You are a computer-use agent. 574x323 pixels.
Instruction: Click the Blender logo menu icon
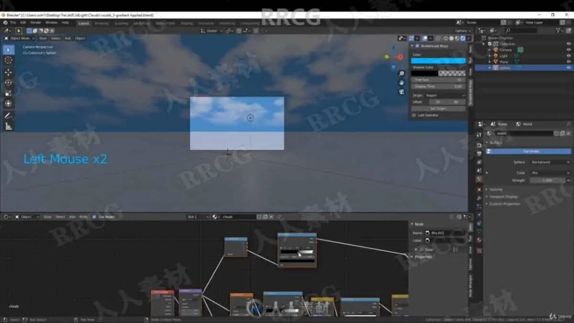(5, 22)
